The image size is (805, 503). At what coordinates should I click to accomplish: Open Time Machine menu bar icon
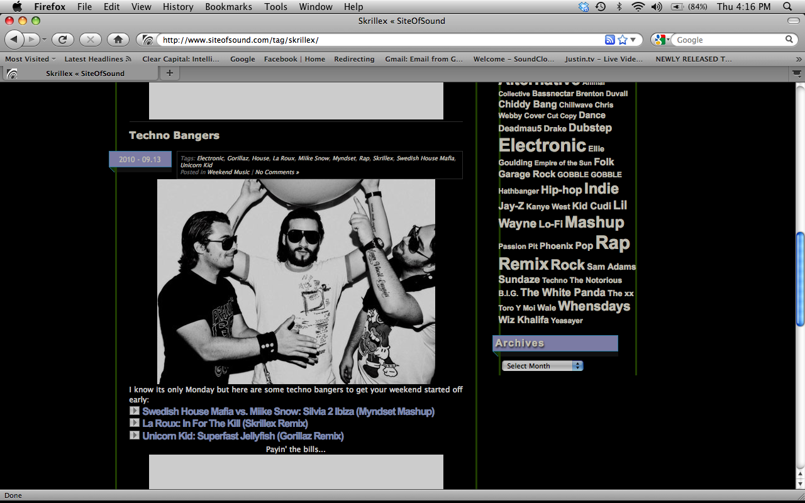click(x=601, y=7)
